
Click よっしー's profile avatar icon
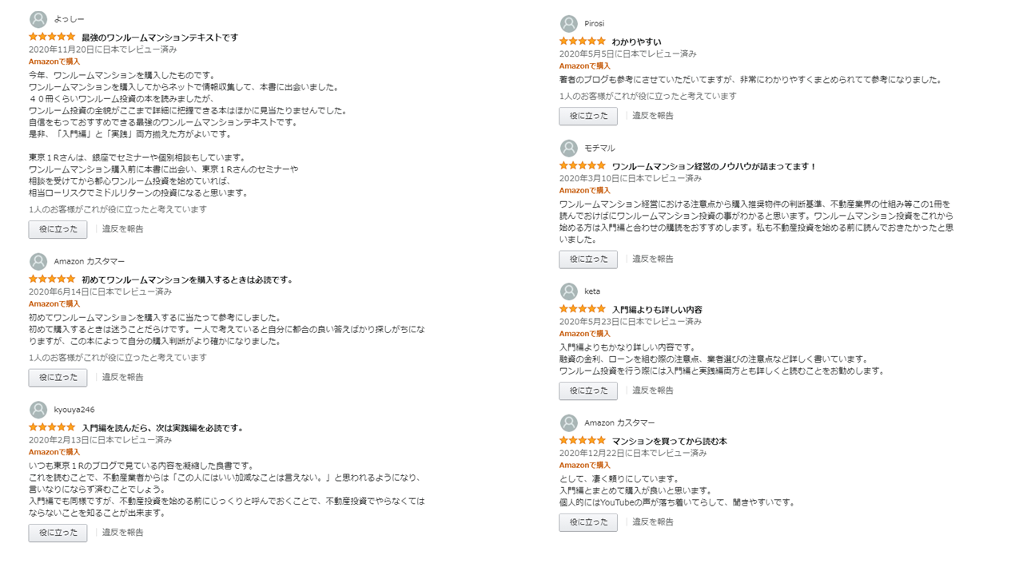pos(38,19)
